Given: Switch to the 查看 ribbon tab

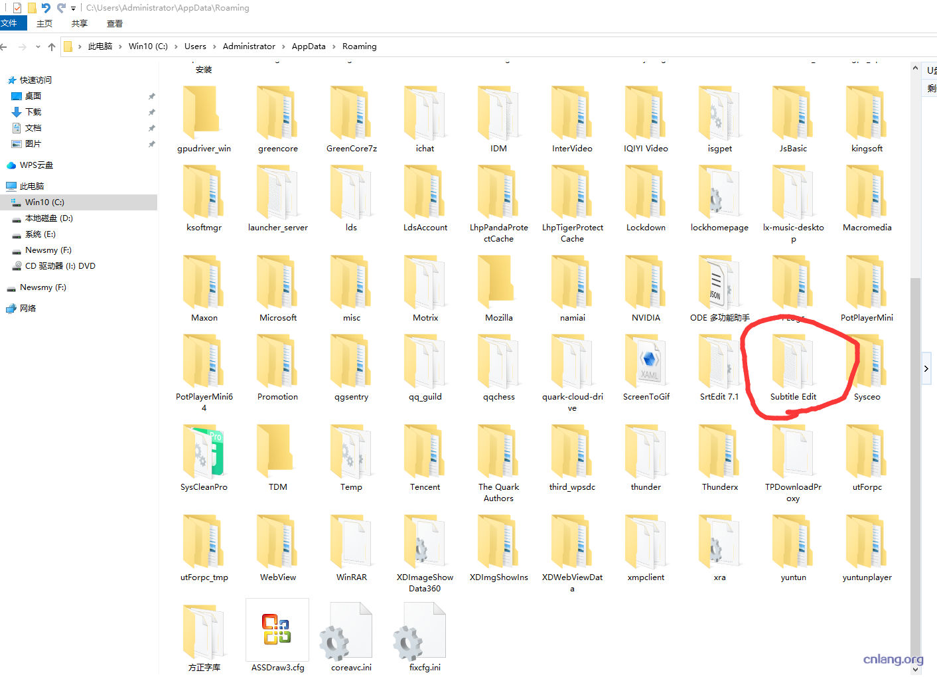Looking at the screenshot, I should pyautogui.click(x=115, y=23).
